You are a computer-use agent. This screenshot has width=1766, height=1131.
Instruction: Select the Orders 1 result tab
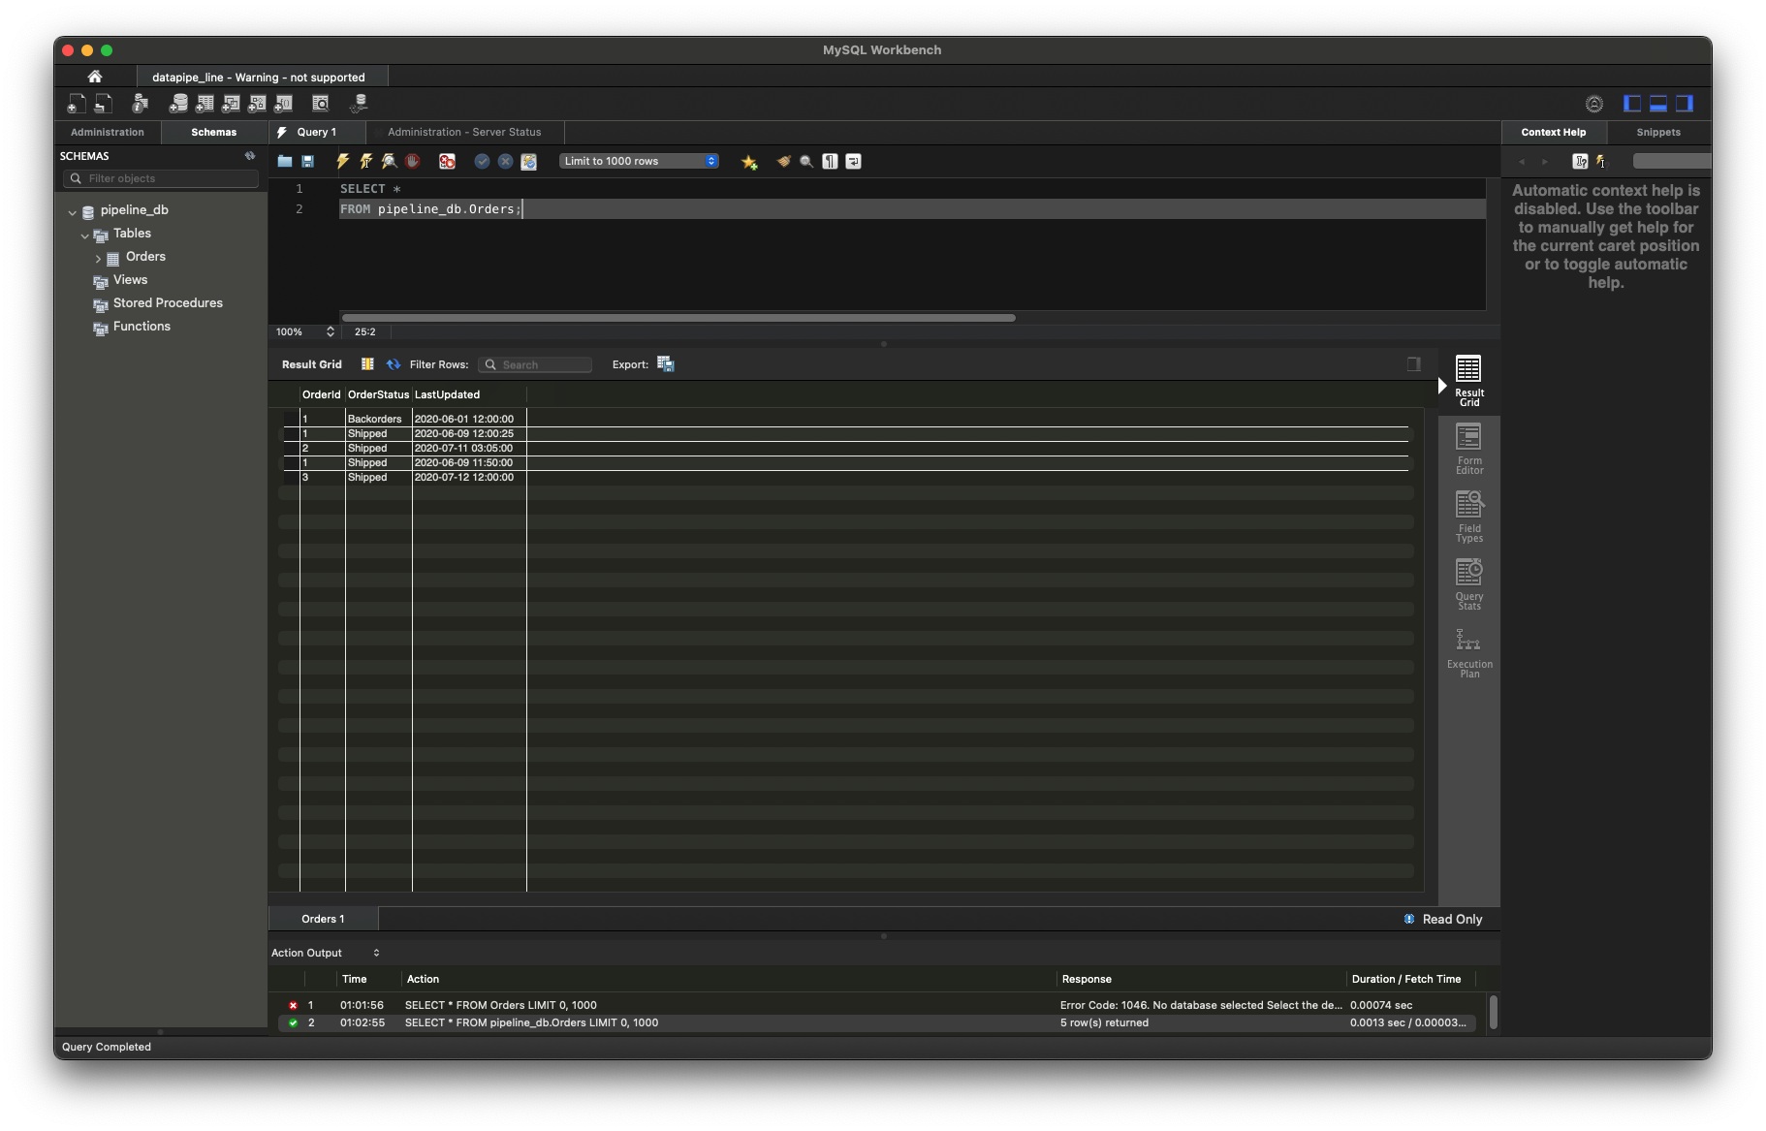click(323, 919)
